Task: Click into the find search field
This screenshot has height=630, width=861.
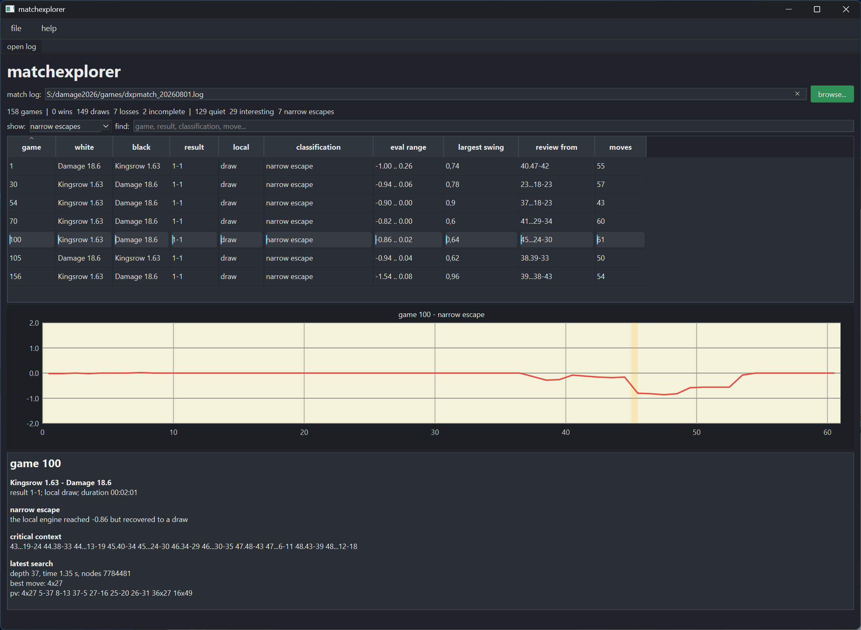Action: pos(493,126)
